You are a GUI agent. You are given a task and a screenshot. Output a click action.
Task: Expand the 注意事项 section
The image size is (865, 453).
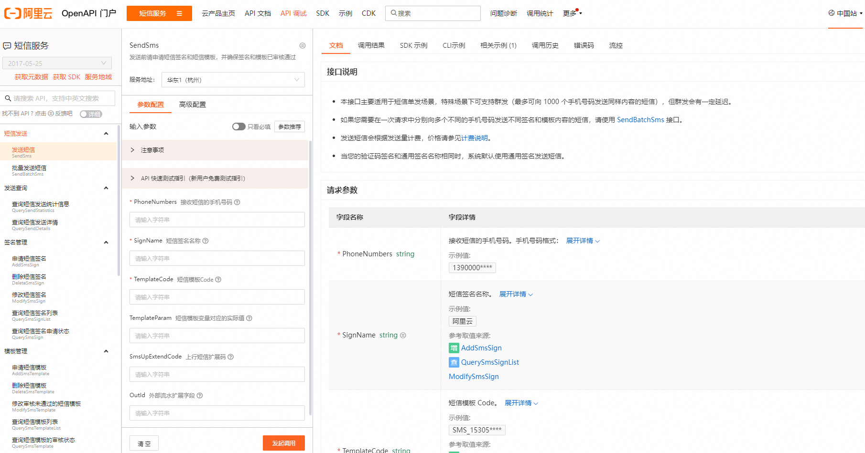[x=215, y=150]
